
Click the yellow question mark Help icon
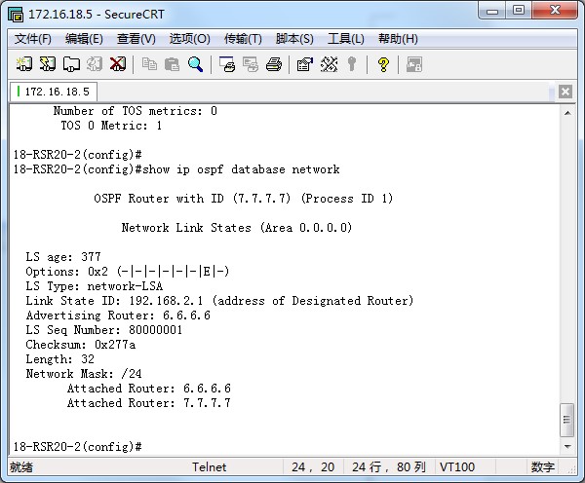(383, 65)
